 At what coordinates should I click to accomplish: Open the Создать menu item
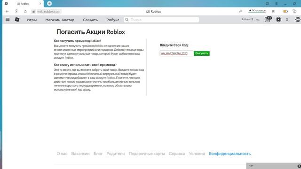pyautogui.click(x=90, y=20)
